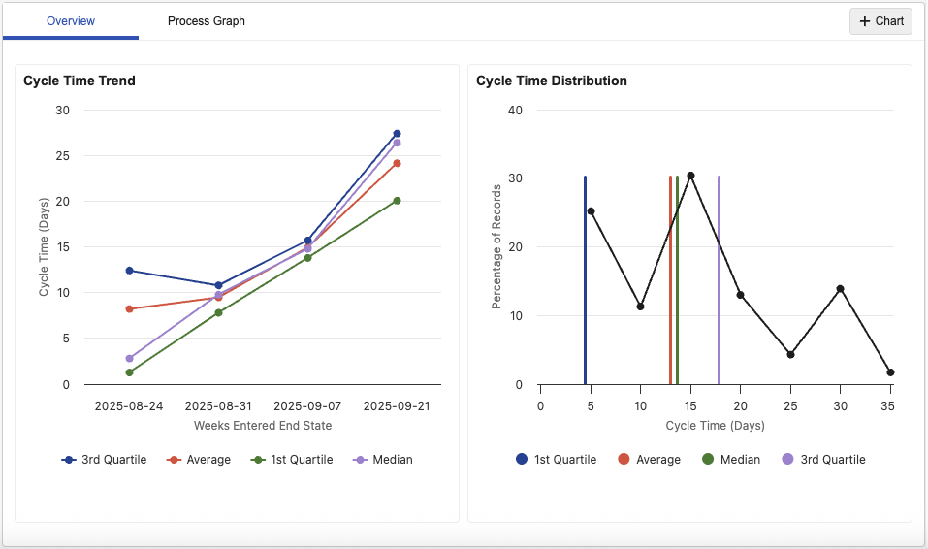Click 1st Quartile data point for 2025-08-24

(129, 372)
